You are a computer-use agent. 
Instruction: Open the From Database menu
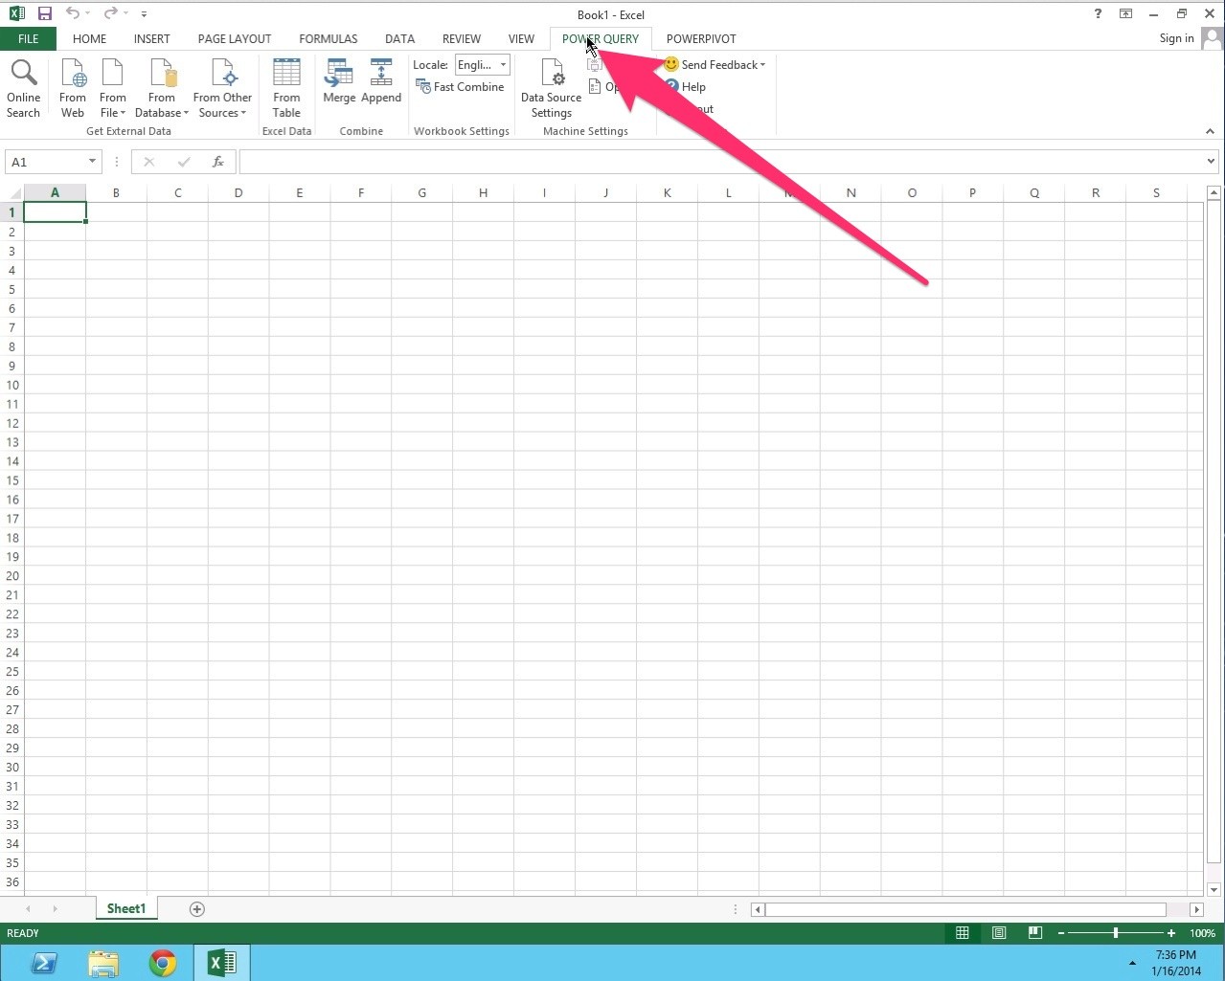point(162,88)
